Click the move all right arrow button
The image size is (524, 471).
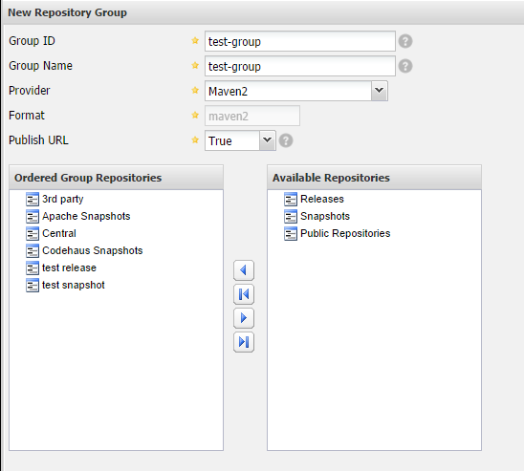(x=244, y=342)
